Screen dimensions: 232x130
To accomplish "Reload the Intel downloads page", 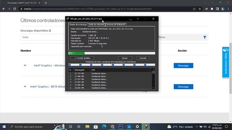I will 14,9.
